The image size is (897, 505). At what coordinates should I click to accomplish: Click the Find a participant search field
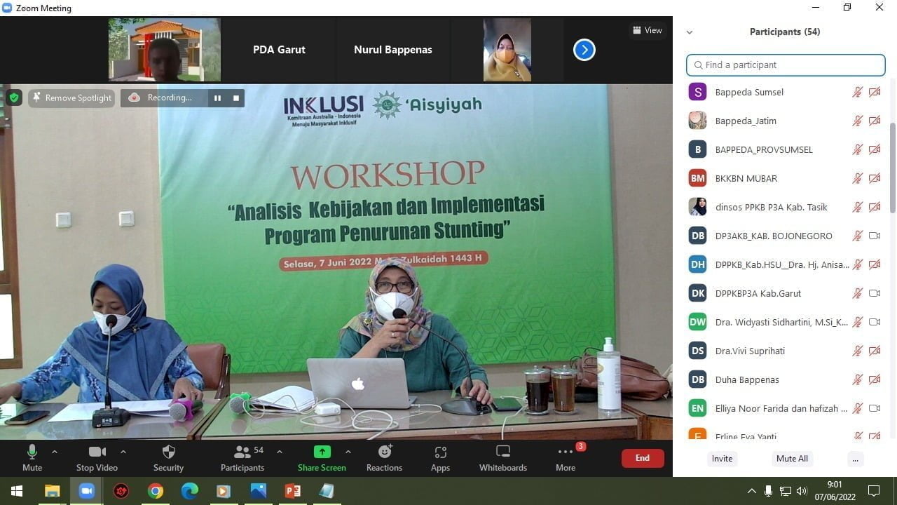tap(786, 65)
